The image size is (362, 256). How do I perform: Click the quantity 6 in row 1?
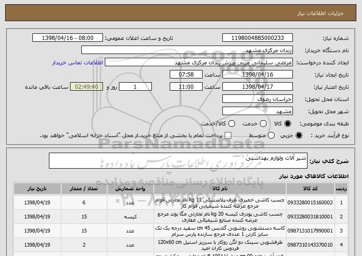coord(84,202)
